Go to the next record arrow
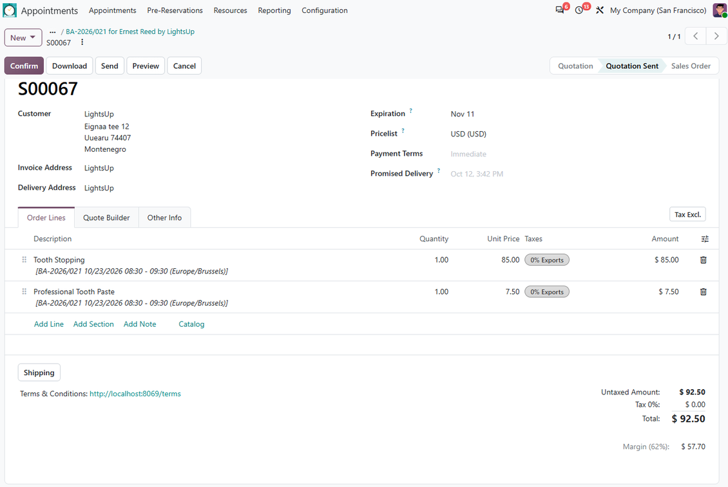This screenshot has width=728, height=487. 716,36
